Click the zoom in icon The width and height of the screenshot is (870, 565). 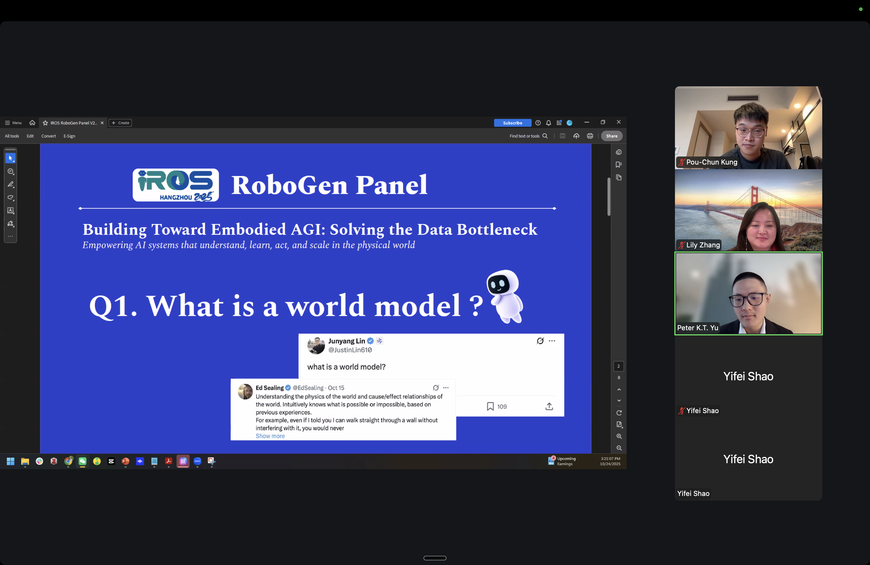pos(619,436)
